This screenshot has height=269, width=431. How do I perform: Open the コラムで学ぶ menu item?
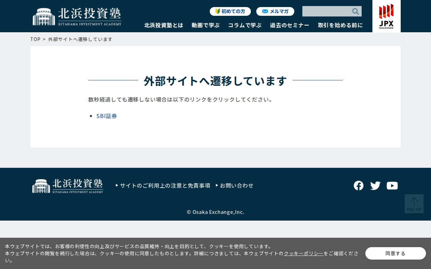(x=245, y=25)
